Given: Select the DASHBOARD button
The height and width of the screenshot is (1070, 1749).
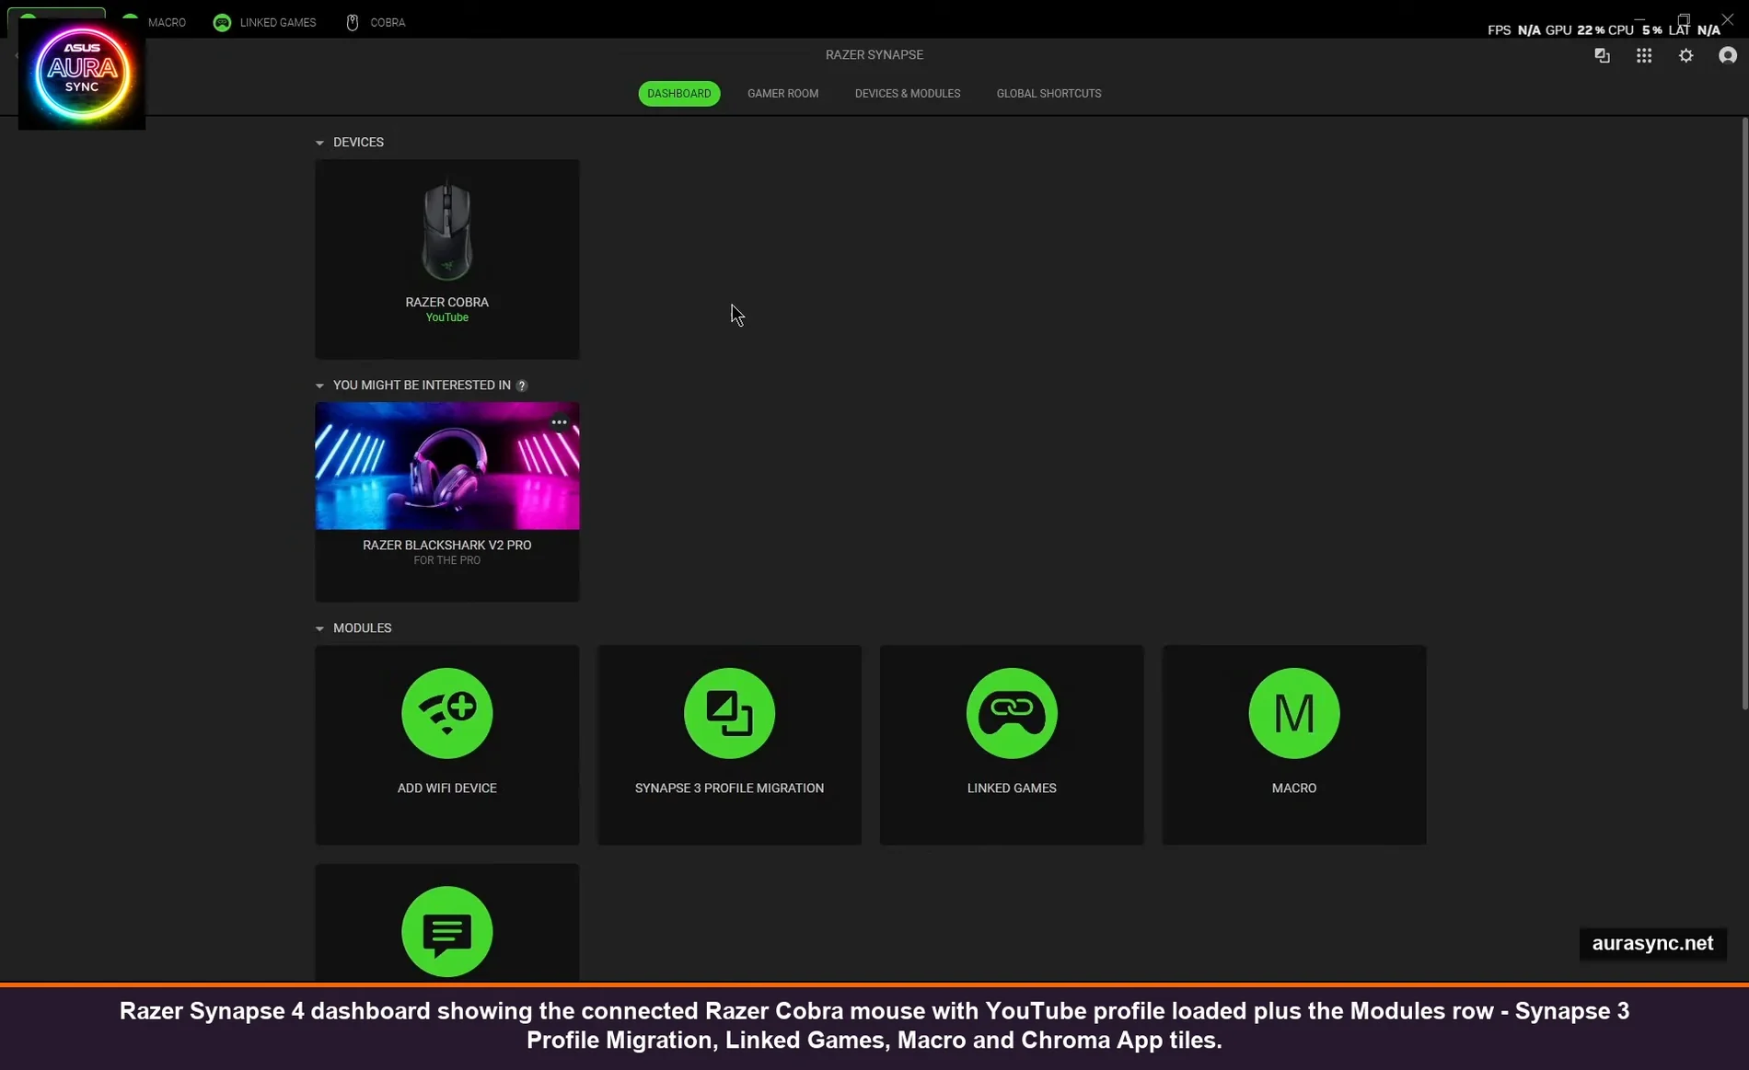Looking at the screenshot, I should click(x=678, y=93).
